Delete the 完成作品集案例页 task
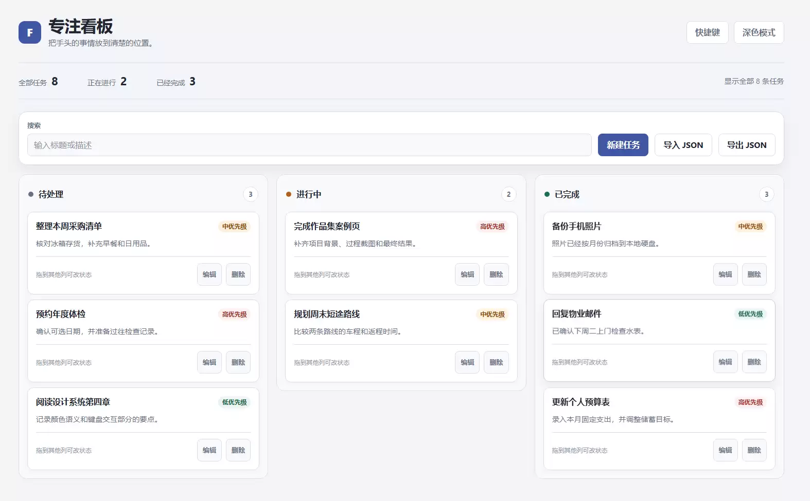Screen dimensions: 810x501 coord(496,274)
